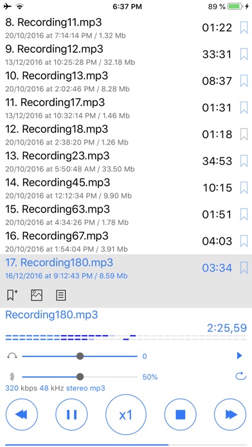This screenshot has height=447, width=252.
Task: Click the 320 kbps 48 kHz stereo mp3 info
Action: pyautogui.click(x=55, y=388)
